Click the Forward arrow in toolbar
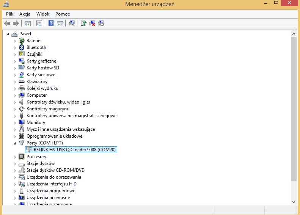 pyautogui.click(x=16, y=24)
